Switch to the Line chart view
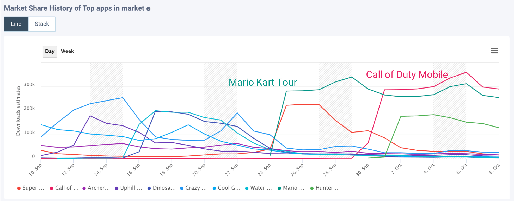The image size is (514, 201). coord(16,24)
